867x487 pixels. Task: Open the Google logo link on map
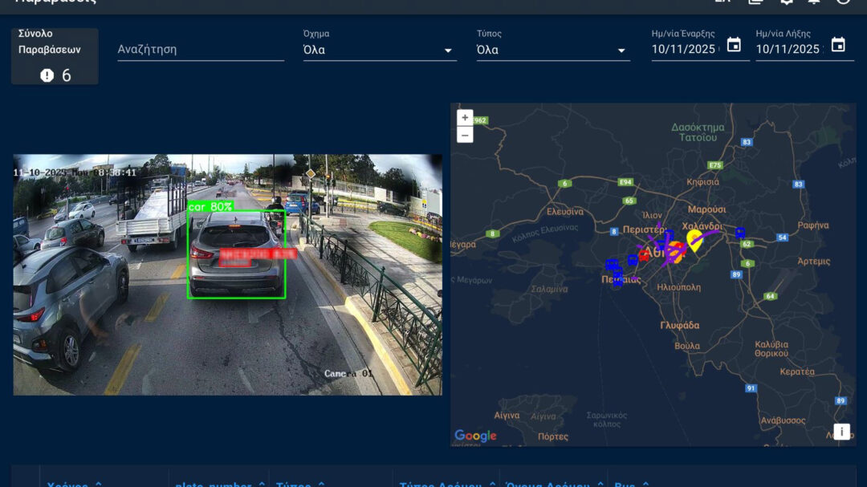475,436
